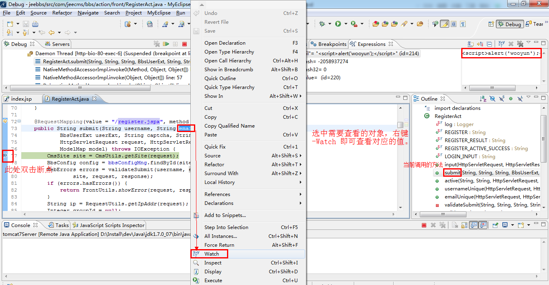Click Add New Expression icon in Expressions
The image size is (549, 285).
[x=502, y=44]
